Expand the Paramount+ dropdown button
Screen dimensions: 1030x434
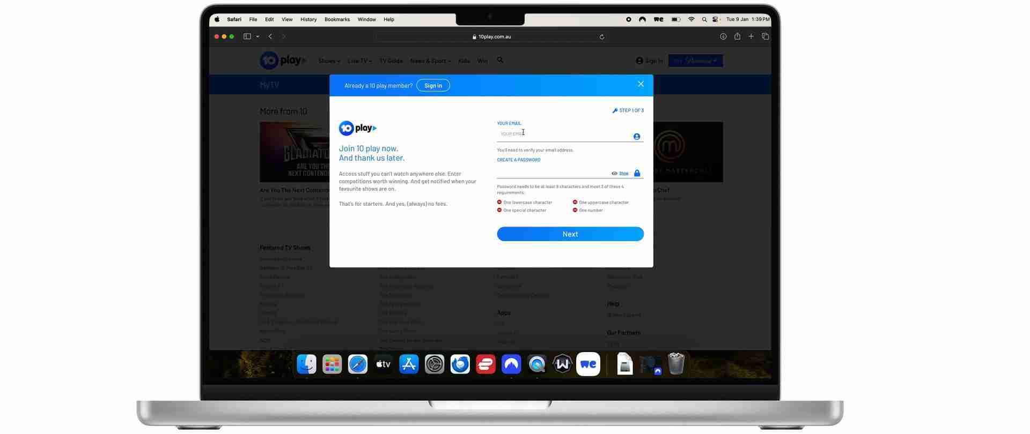point(695,61)
